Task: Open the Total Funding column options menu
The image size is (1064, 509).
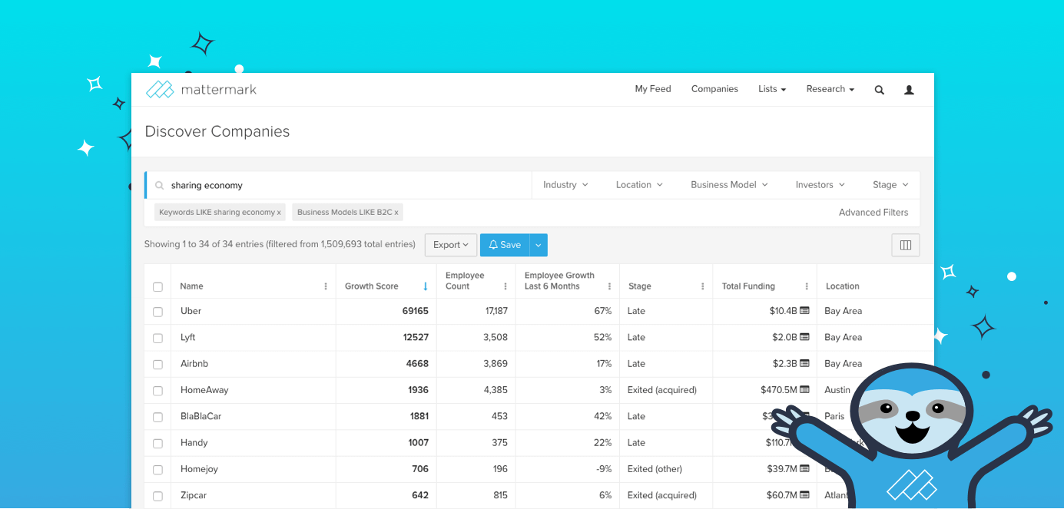Action: coord(807,286)
